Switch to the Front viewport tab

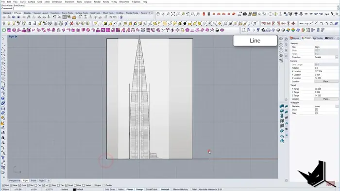34,181
